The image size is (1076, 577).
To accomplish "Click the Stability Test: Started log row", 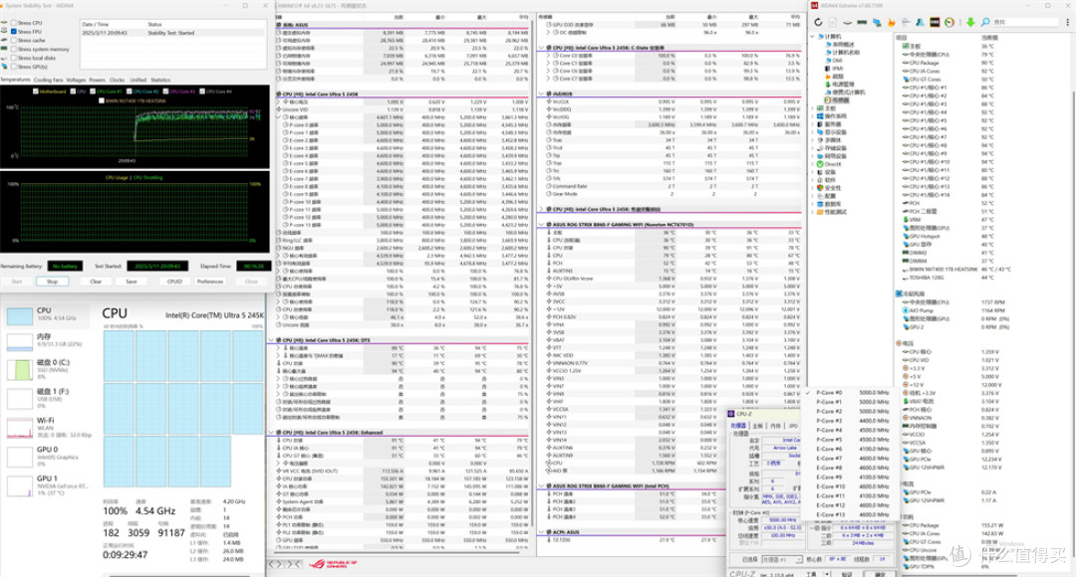I will 172,33.
